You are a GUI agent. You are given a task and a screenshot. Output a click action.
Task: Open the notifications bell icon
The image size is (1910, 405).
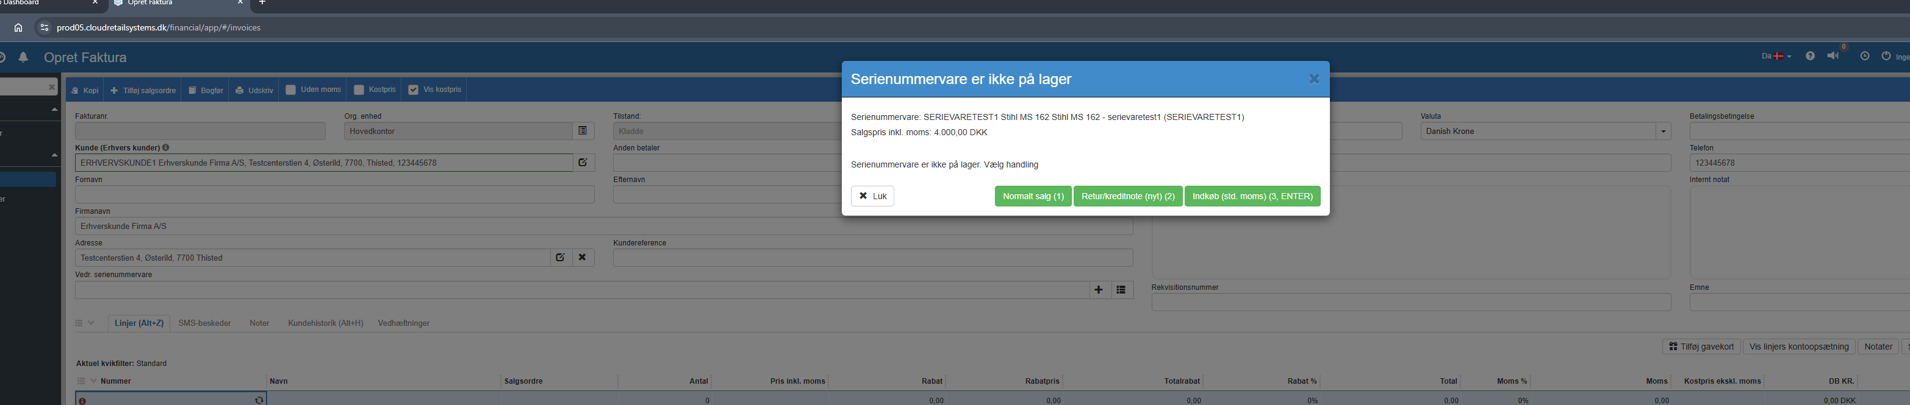coord(23,57)
